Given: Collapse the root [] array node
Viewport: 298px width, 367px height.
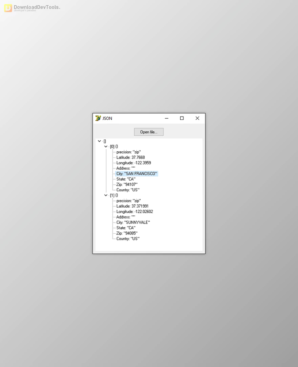Looking at the screenshot, I should coord(99,141).
